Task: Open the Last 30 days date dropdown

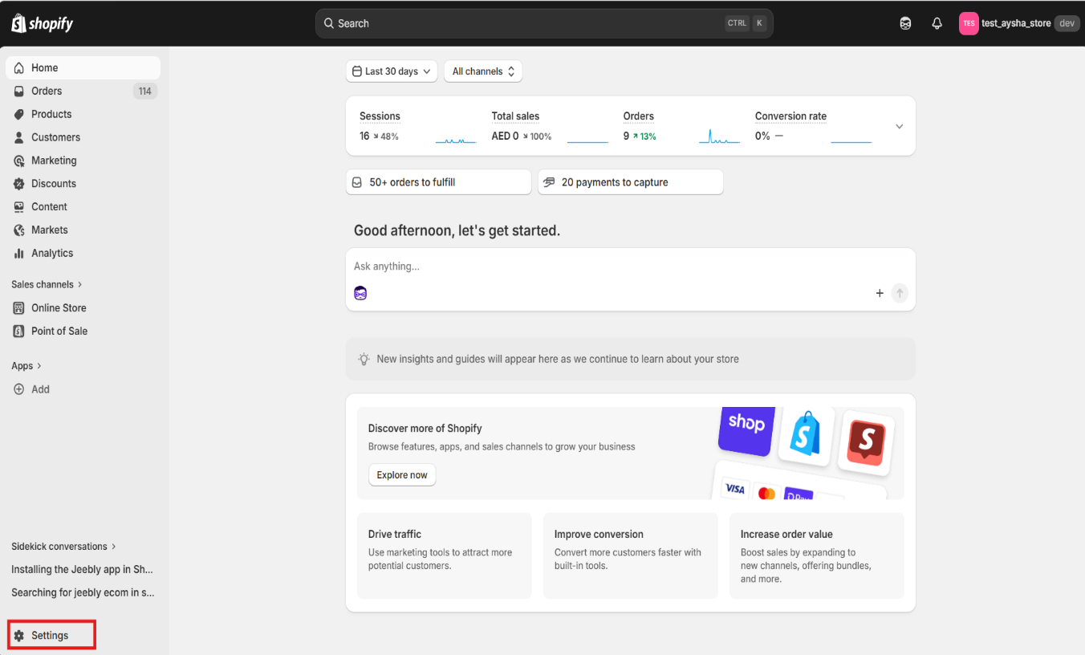Action: (392, 71)
